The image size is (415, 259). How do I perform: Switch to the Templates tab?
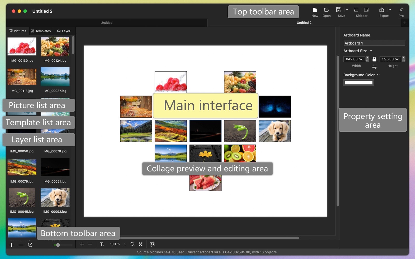point(41,31)
